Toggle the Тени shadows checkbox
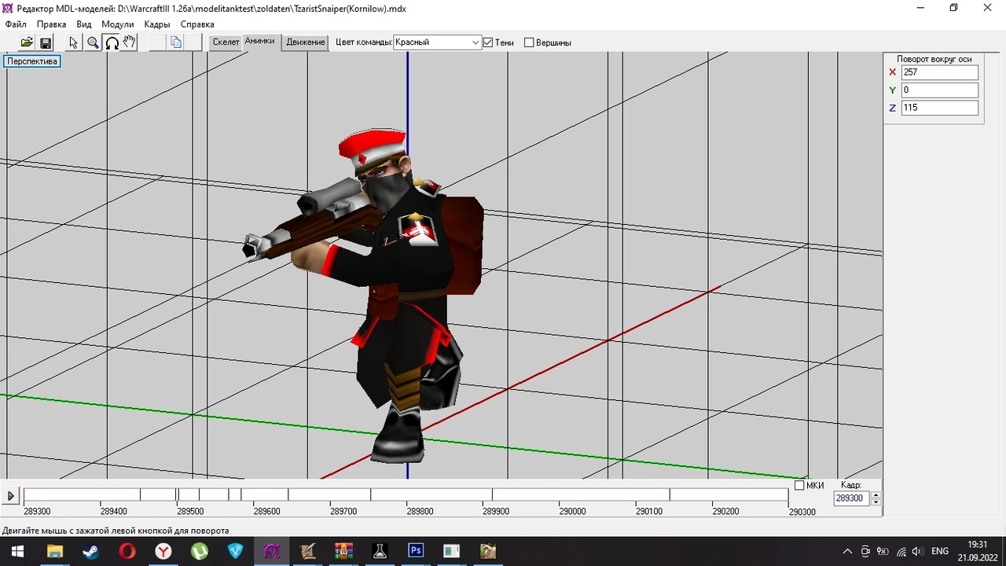Viewport: 1006px width, 566px height. click(x=488, y=42)
